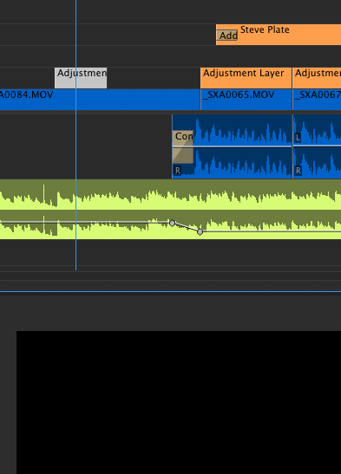The height and width of the screenshot is (474, 341).
Task: Click the L channel badge on _SXA0067 audio
Action: click(x=298, y=138)
